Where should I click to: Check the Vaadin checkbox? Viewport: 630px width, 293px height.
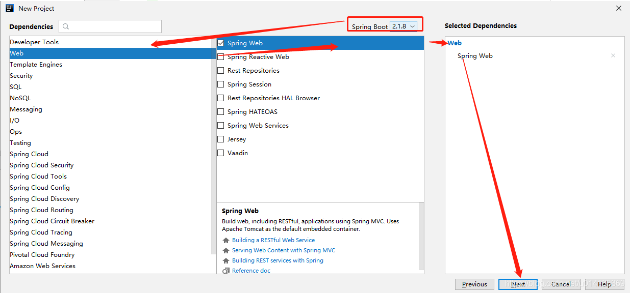coord(221,153)
